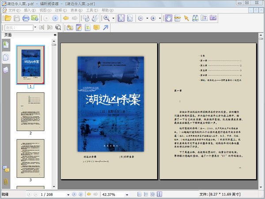This screenshot has height=199, width=265.
Task: Select the arrow drawing annotation tool
Action: [106, 27]
